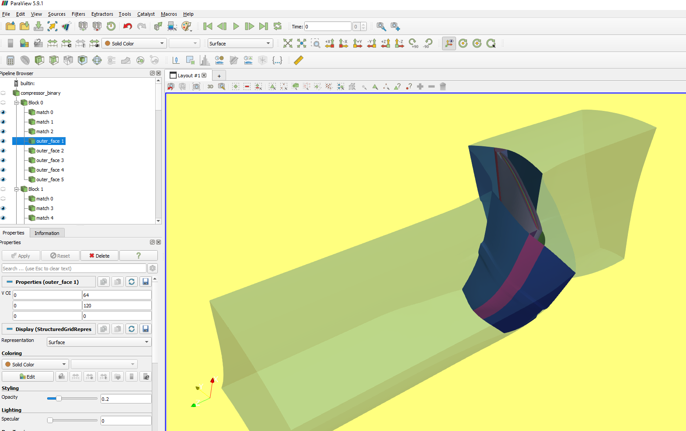Click the Undo arrow in toolbar

click(x=127, y=26)
